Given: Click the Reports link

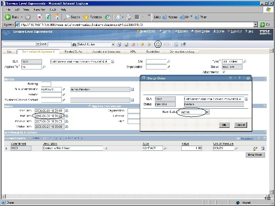Looking at the screenshot, I should [x=183, y=31].
